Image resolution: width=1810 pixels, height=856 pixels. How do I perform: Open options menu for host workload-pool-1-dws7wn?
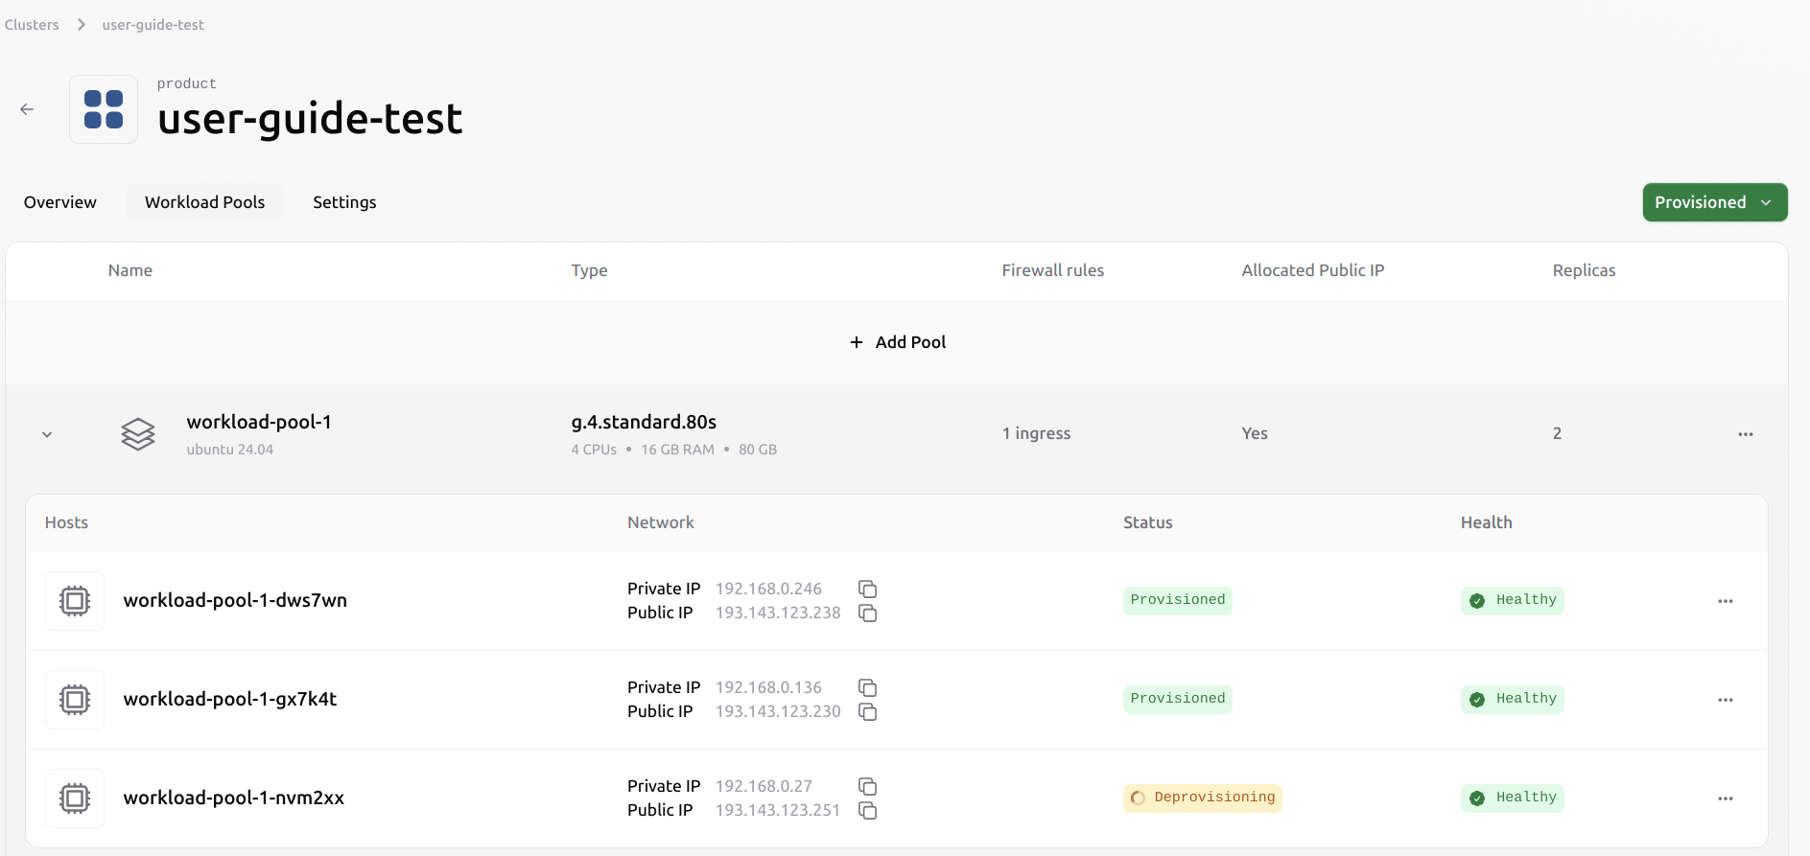pyautogui.click(x=1726, y=601)
